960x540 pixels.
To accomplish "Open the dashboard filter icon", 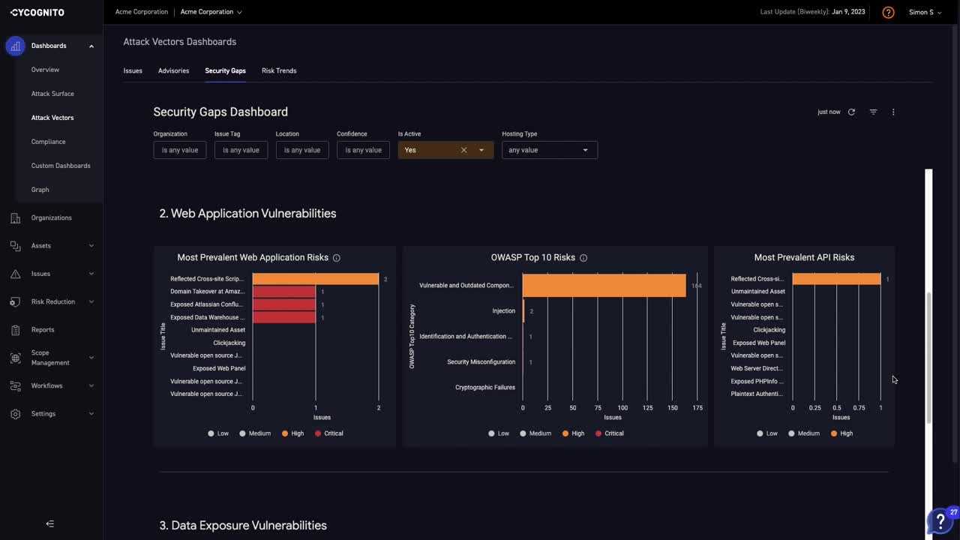I will (x=873, y=112).
